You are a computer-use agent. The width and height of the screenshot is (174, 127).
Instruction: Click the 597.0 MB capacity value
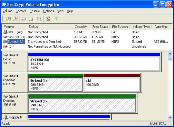81,42
